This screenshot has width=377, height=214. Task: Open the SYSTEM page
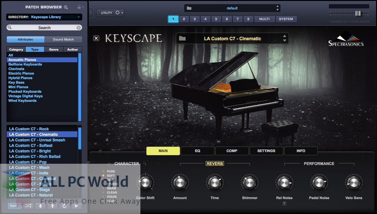click(x=286, y=19)
